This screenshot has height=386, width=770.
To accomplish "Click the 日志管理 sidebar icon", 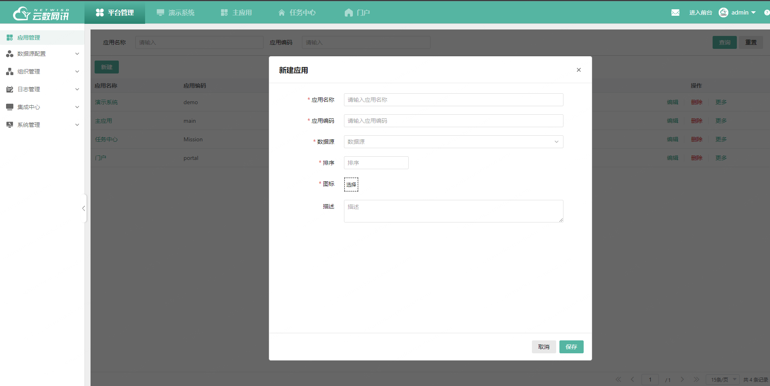I will click(x=10, y=89).
